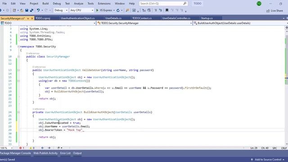This screenshot has height=162, width=288.
Task: Collapse the namespace TODO.Security block
Action: [18, 47]
